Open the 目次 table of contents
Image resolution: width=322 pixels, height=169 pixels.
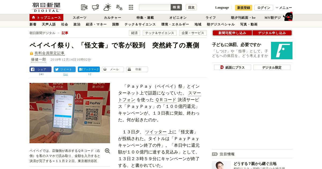[191, 7]
